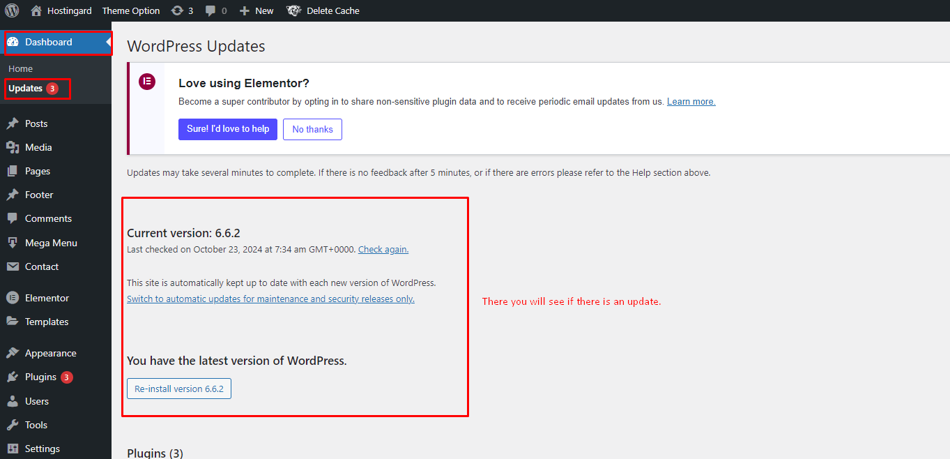This screenshot has height=459, width=950.
Task: Open Comments in the sidebar
Action: (48, 218)
